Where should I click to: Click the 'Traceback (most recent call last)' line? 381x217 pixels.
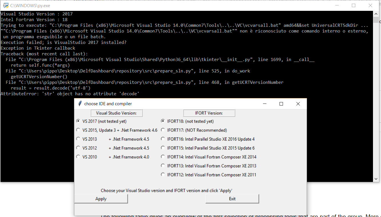tap(44, 54)
